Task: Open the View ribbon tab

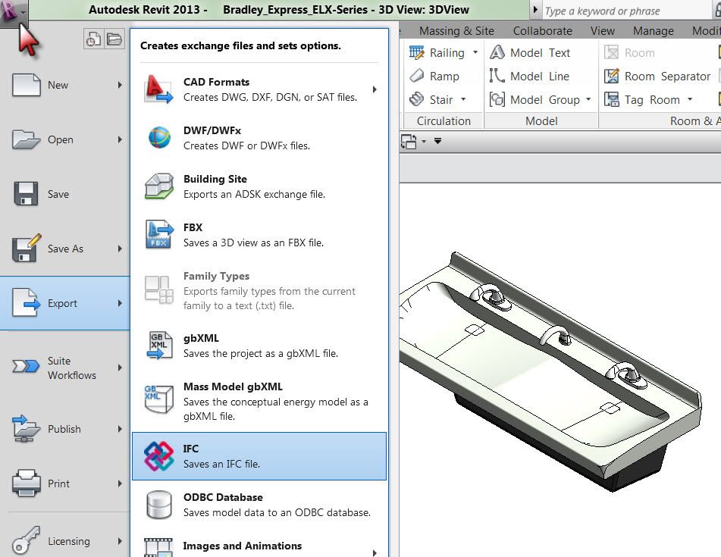Action: (x=603, y=31)
